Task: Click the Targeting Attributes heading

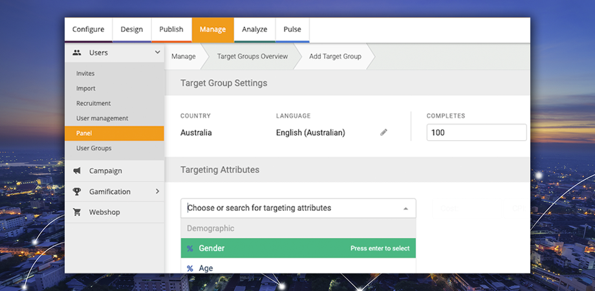Action: [220, 169]
